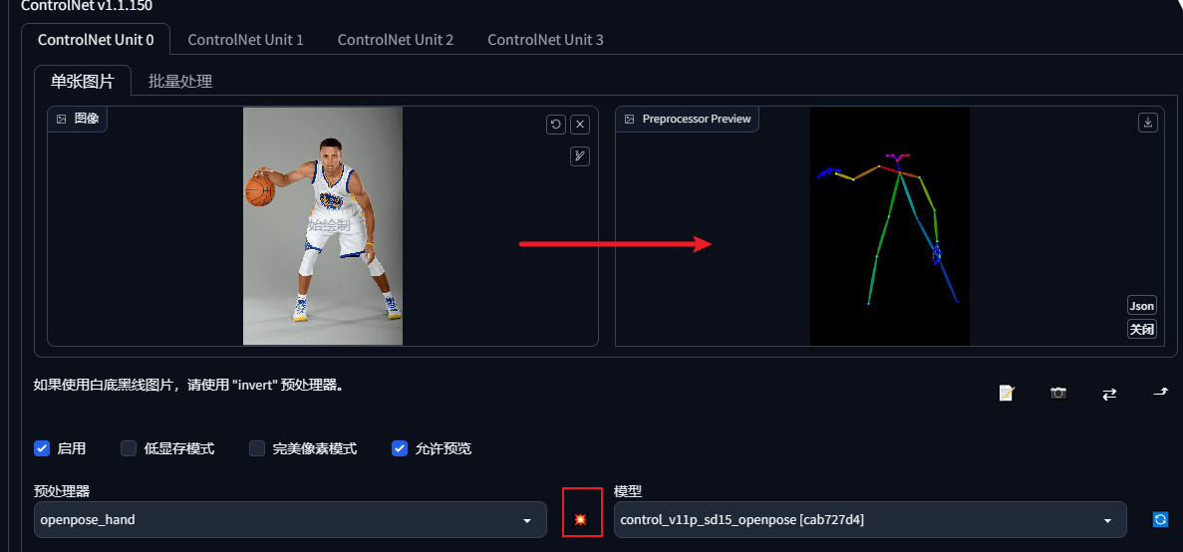Click the openpose skeleton preview image
The width and height of the screenshot is (1183, 552).
pos(890,225)
